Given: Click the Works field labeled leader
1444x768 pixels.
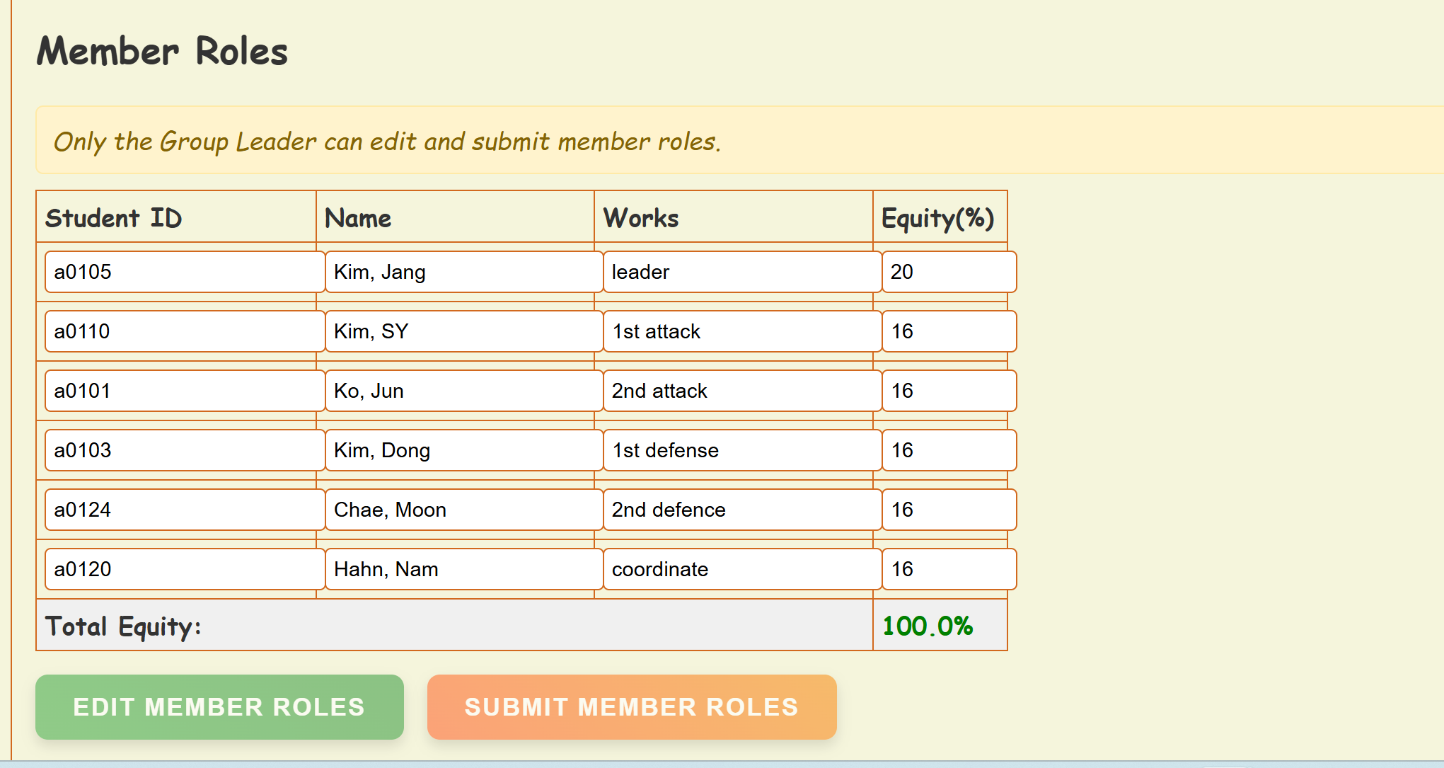Looking at the screenshot, I should tap(741, 272).
